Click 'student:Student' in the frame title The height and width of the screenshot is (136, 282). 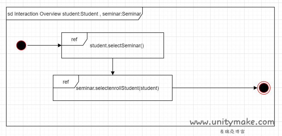pos(81,14)
